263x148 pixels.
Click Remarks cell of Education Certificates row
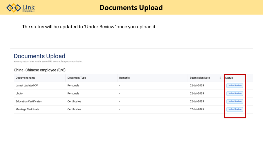[x=120, y=101]
